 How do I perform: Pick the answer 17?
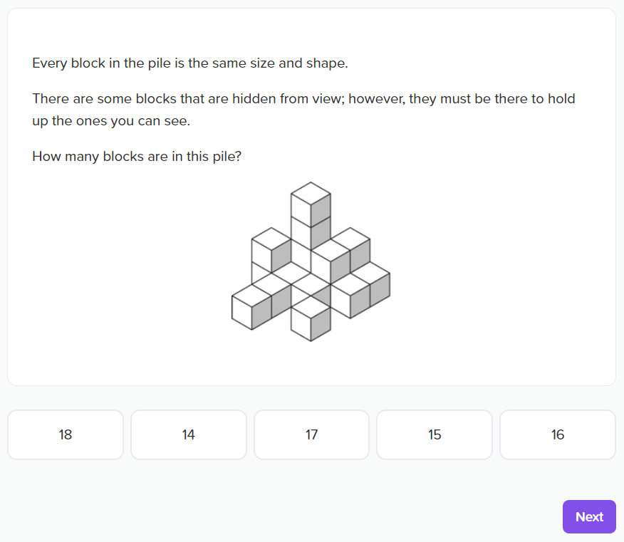[311, 434]
